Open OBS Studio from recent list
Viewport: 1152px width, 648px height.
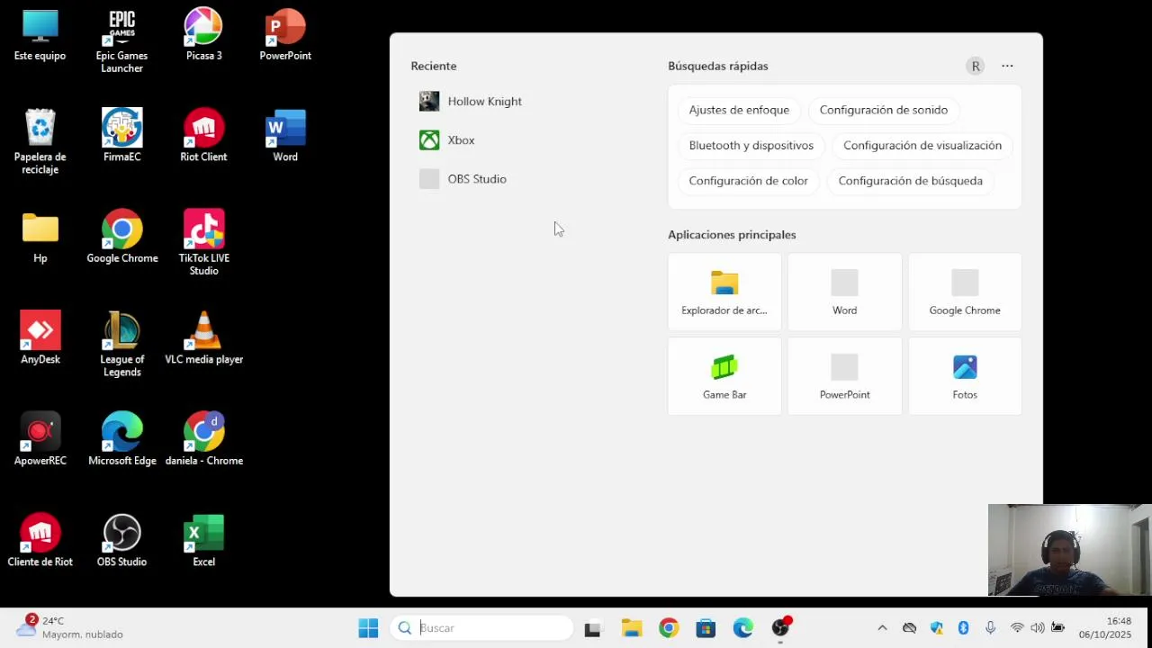(x=463, y=179)
